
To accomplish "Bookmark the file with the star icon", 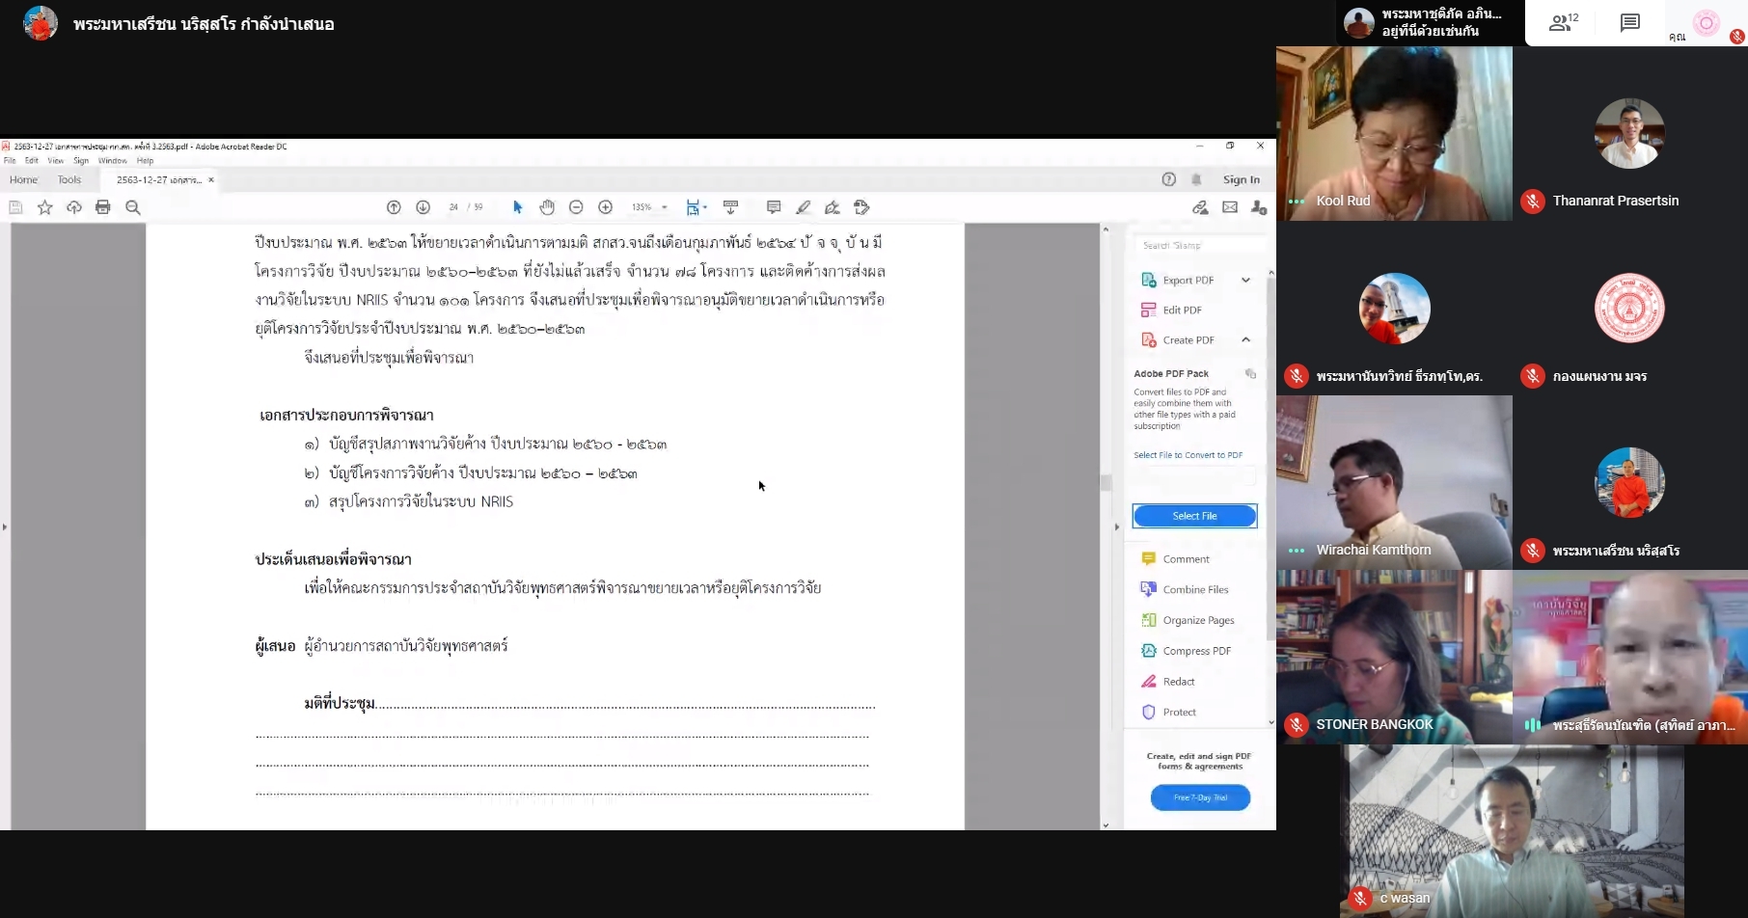I will [44, 207].
